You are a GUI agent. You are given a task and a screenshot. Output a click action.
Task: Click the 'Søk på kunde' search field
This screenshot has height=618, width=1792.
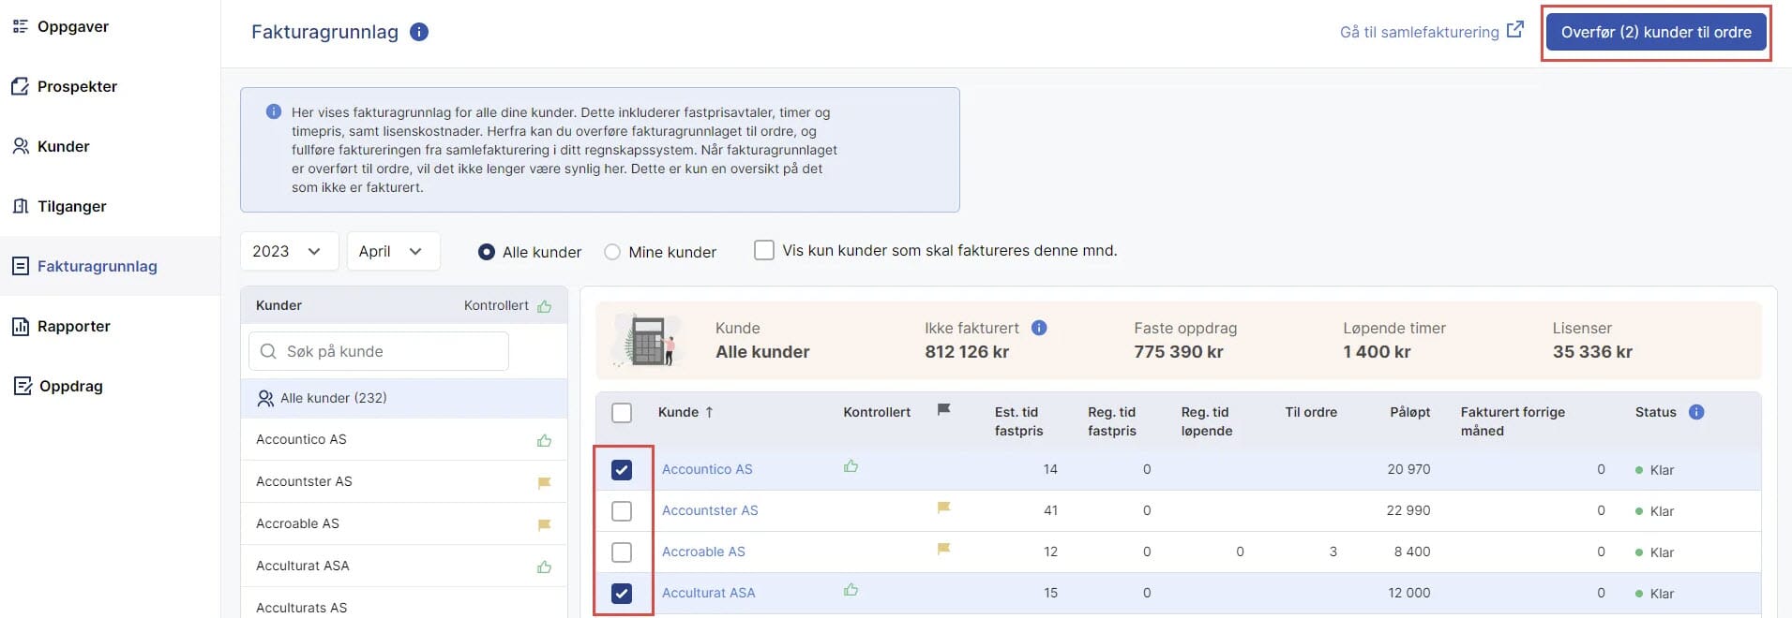[x=379, y=351]
